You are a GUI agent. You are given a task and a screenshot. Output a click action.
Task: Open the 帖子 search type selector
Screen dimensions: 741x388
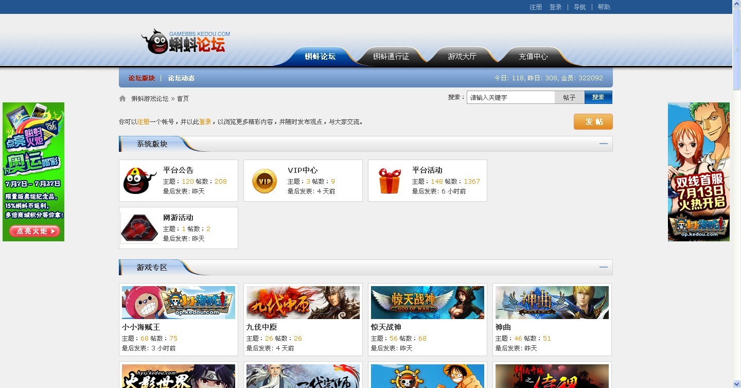pos(570,97)
